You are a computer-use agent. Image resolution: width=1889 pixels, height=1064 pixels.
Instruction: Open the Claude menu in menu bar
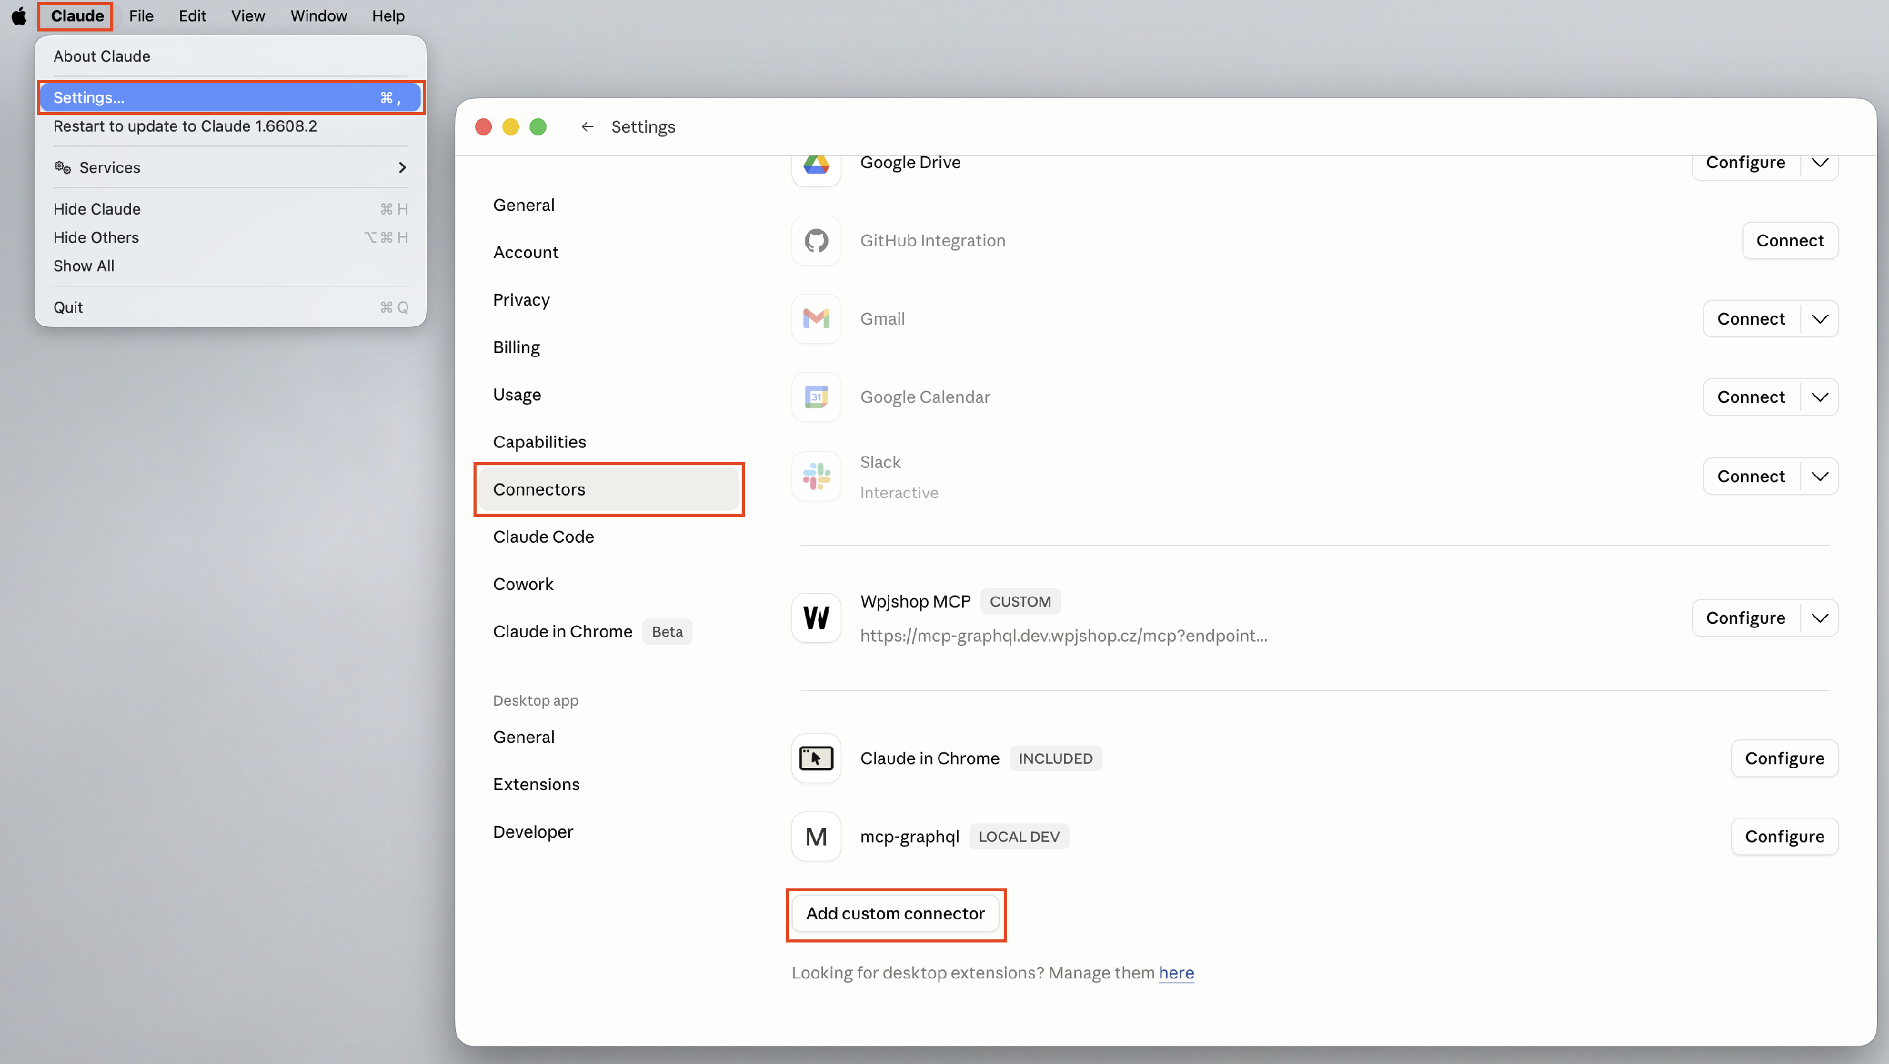[77, 15]
